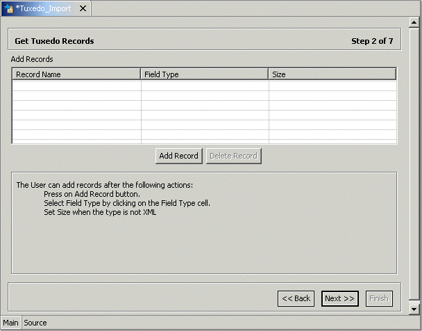This screenshot has width=422, height=331.
Task: Click the first empty Size cell
Action: [x=332, y=86]
